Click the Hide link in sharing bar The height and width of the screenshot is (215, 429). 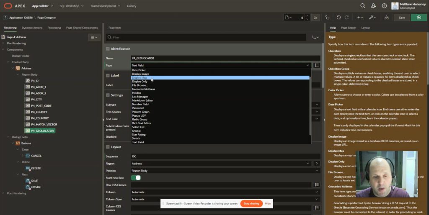[268, 204]
